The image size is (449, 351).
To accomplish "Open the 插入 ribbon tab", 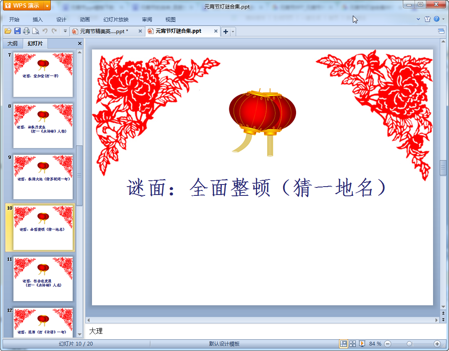I will point(37,19).
